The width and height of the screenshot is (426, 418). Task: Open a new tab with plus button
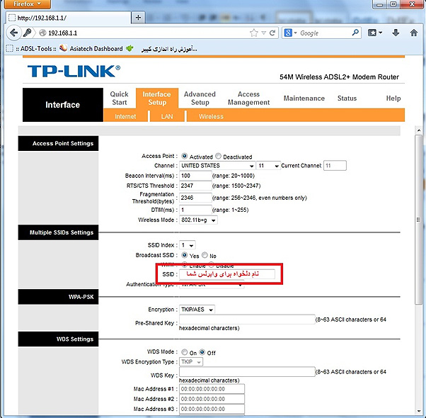coord(138,18)
